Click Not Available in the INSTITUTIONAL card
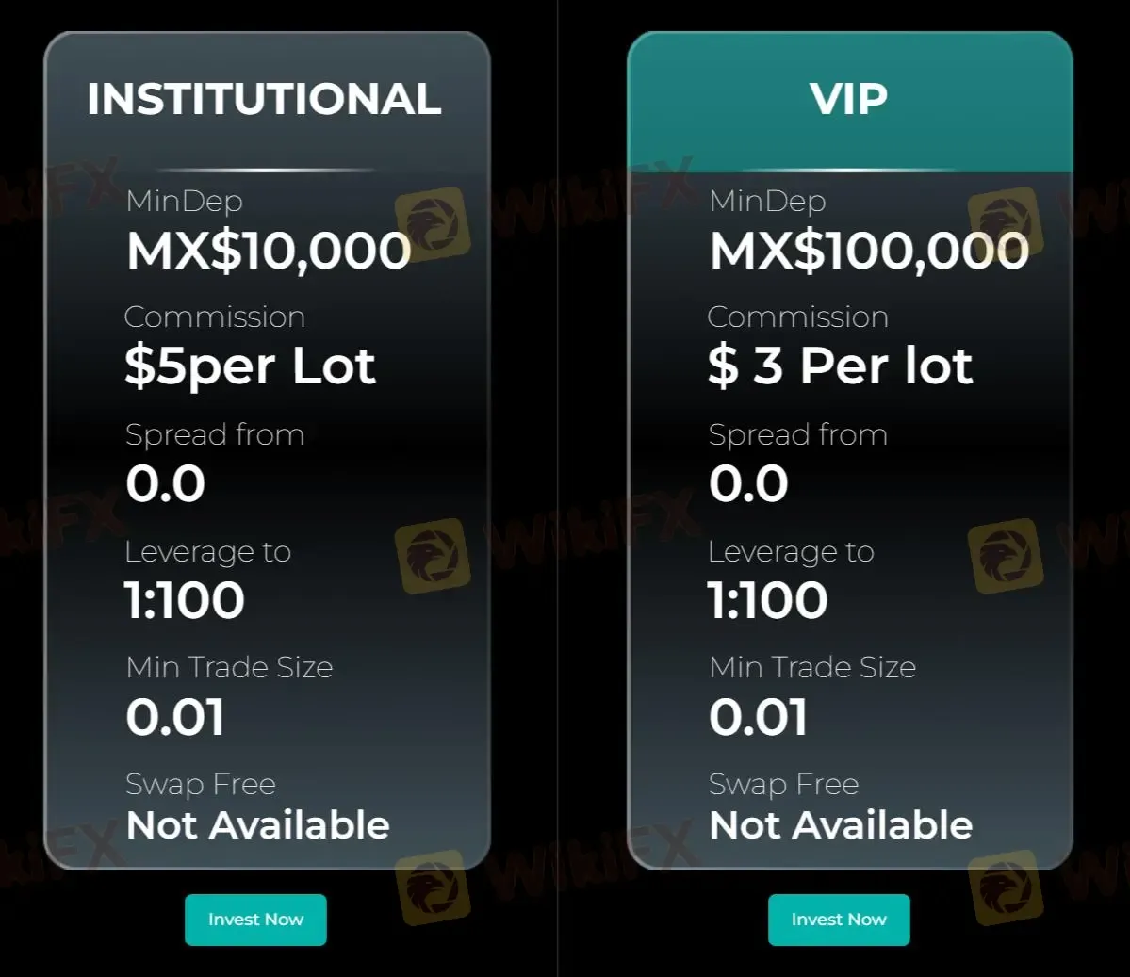This screenshot has height=977, width=1130. [257, 825]
